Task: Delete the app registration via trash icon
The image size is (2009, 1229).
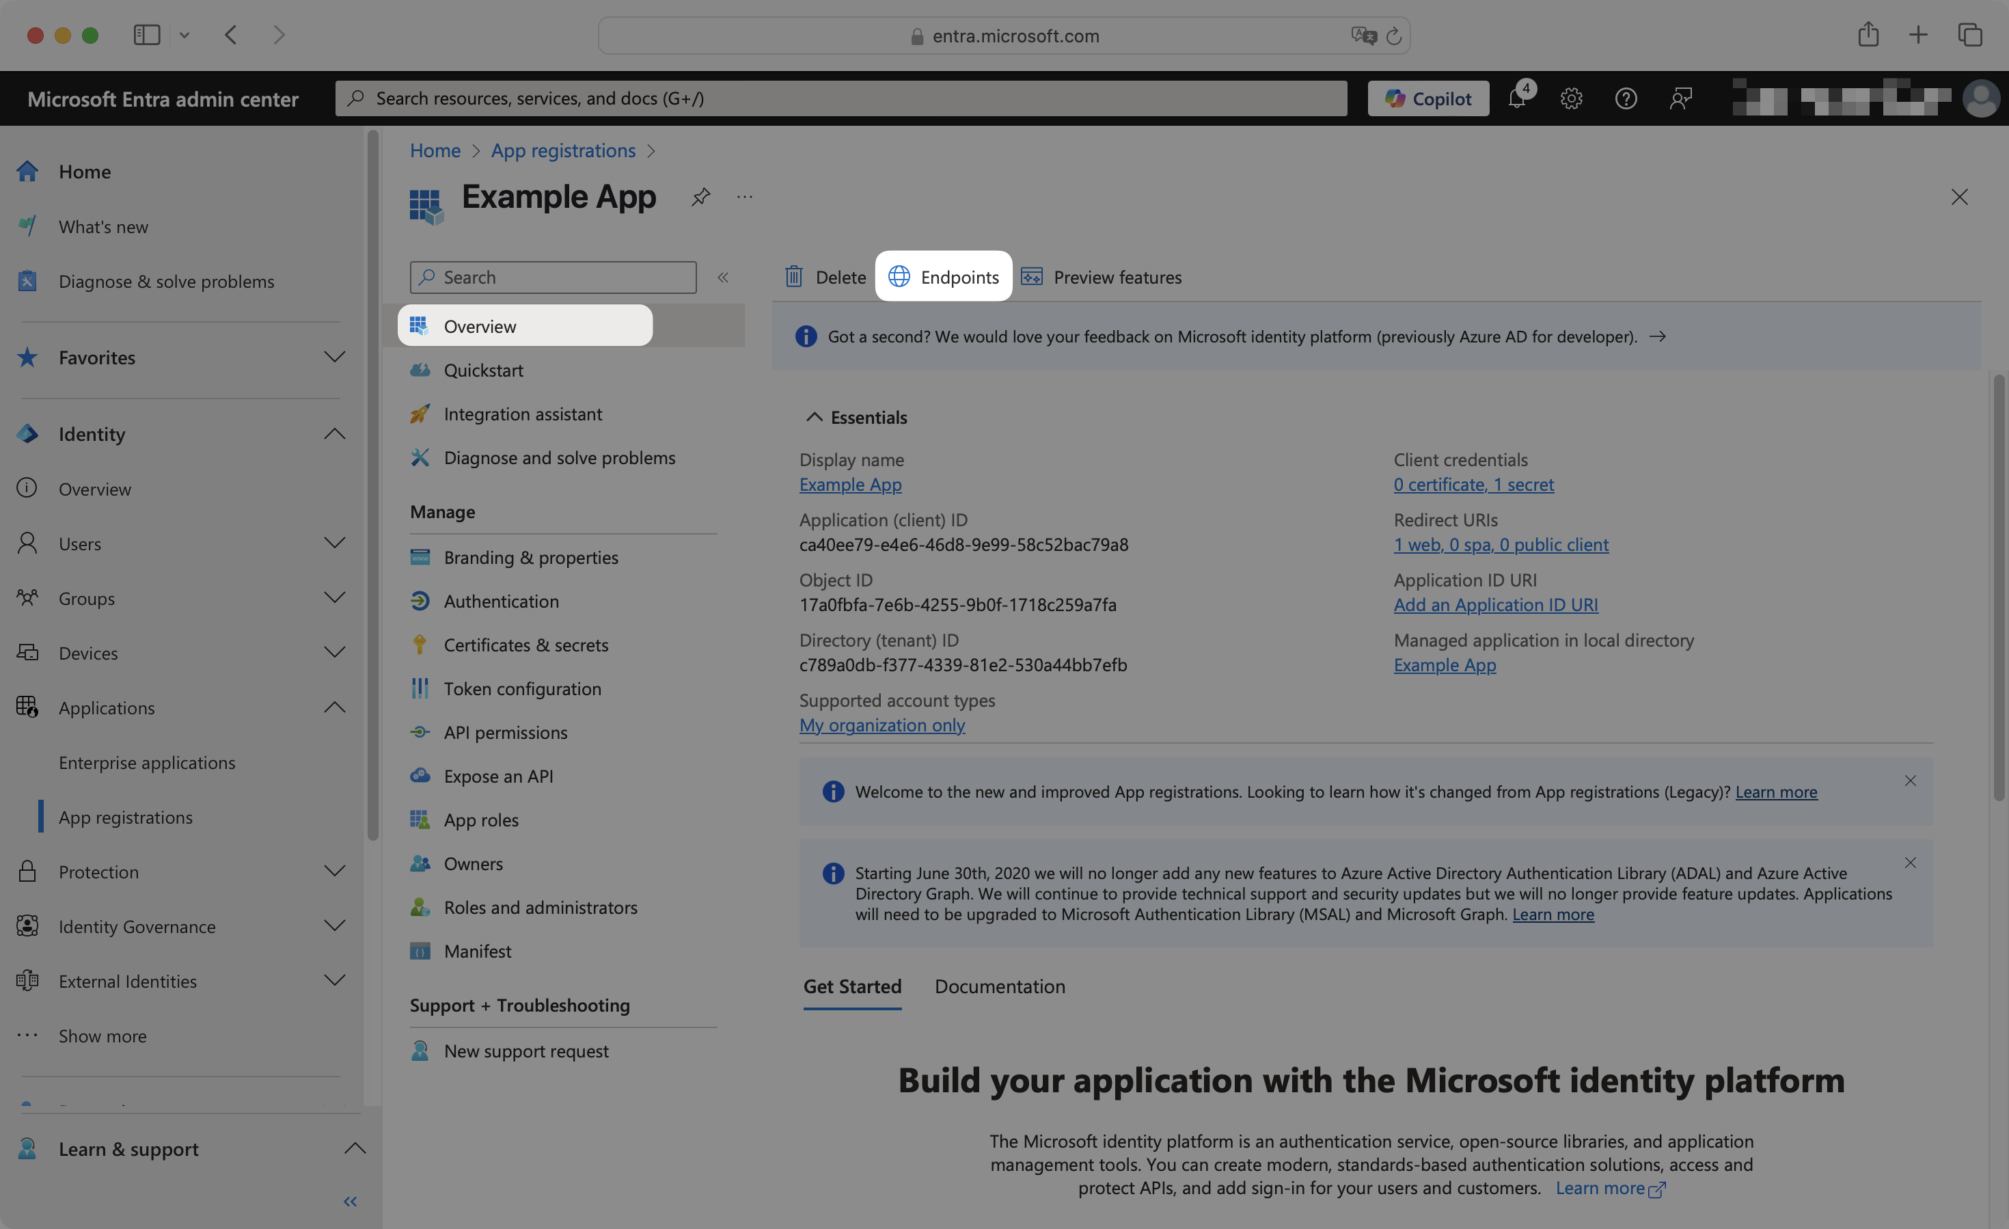Action: [x=823, y=276]
